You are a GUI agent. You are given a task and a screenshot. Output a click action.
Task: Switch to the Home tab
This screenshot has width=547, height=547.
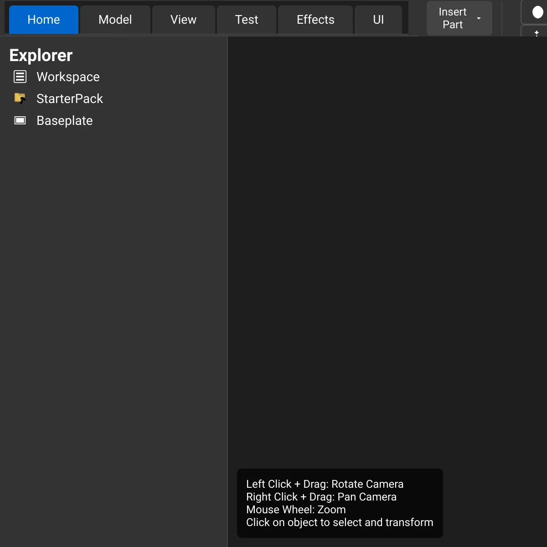coord(44,20)
